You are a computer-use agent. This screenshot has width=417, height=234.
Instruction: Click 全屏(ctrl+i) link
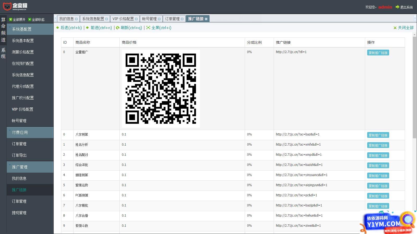(161, 28)
